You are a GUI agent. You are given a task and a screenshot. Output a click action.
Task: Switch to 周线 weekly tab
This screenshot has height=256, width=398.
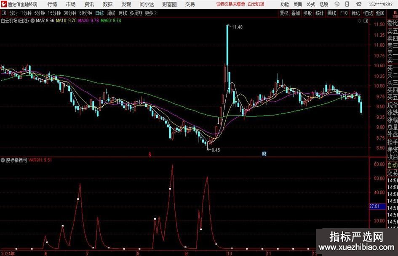click(x=111, y=13)
